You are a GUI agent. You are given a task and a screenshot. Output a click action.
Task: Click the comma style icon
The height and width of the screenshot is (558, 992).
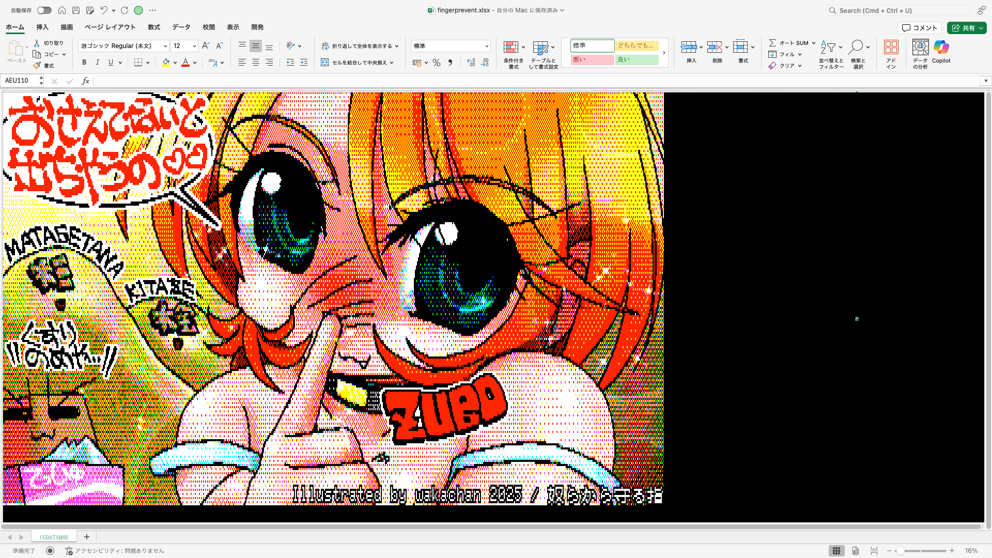pyautogui.click(x=450, y=63)
